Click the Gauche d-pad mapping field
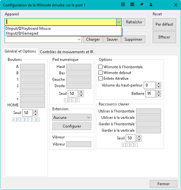Viewport: 181px width, 190px height. point(79,79)
